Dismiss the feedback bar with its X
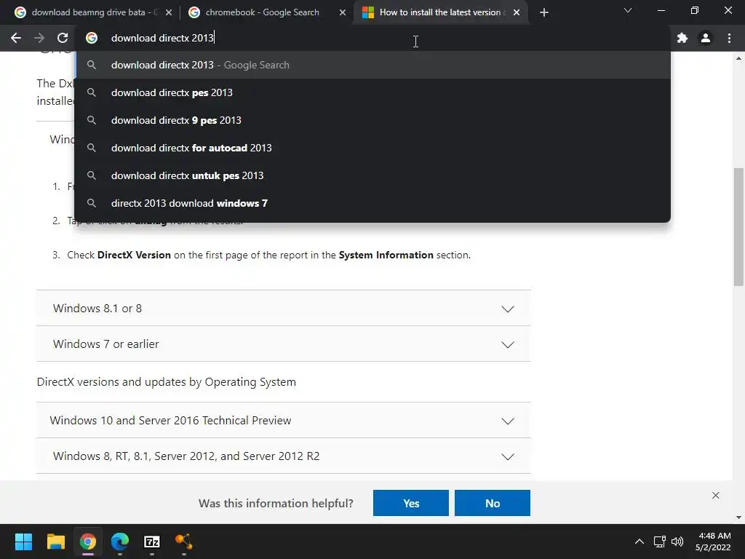745x559 pixels. tap(716, 495)
